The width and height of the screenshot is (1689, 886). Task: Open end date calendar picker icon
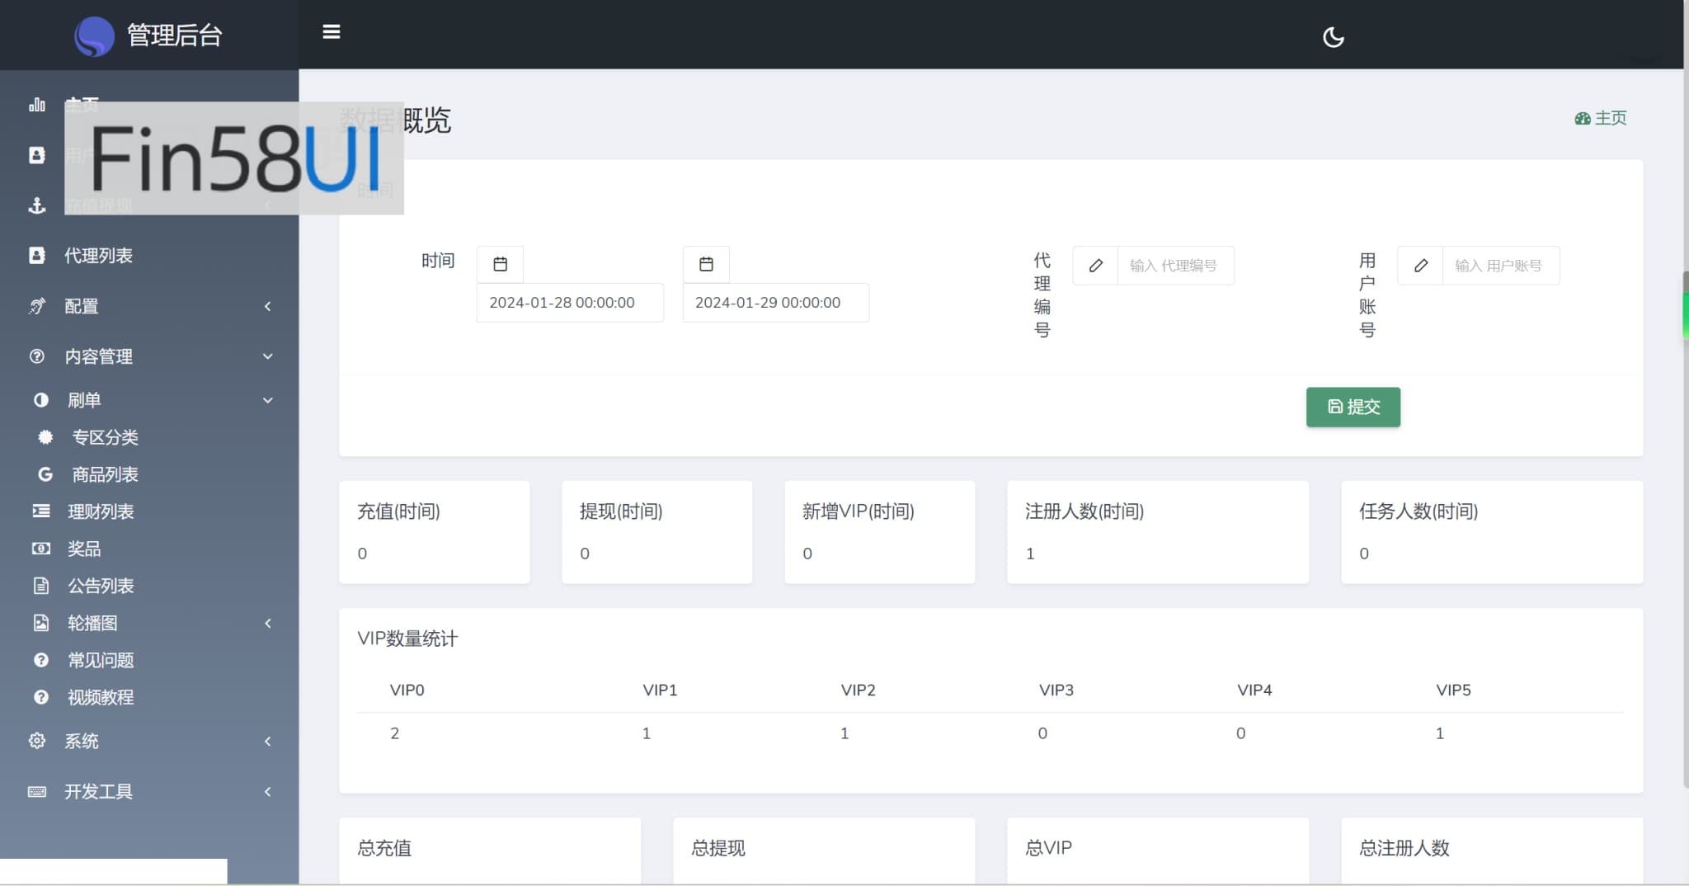pos(706,264)
